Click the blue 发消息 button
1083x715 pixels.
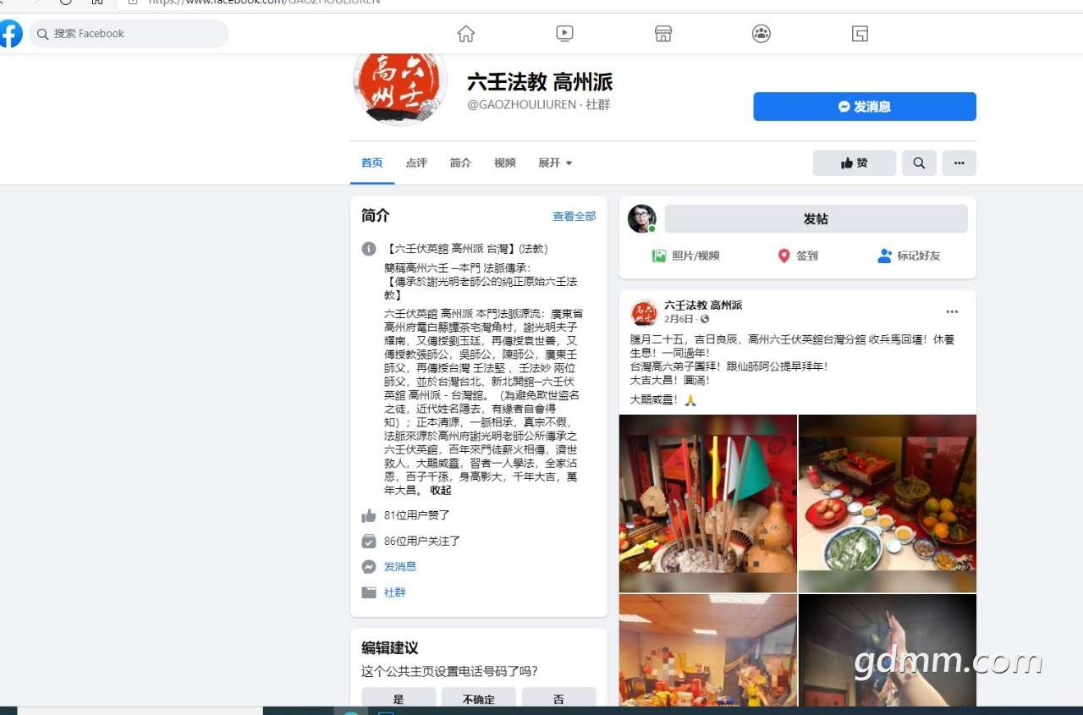click(x=865, y=107)
